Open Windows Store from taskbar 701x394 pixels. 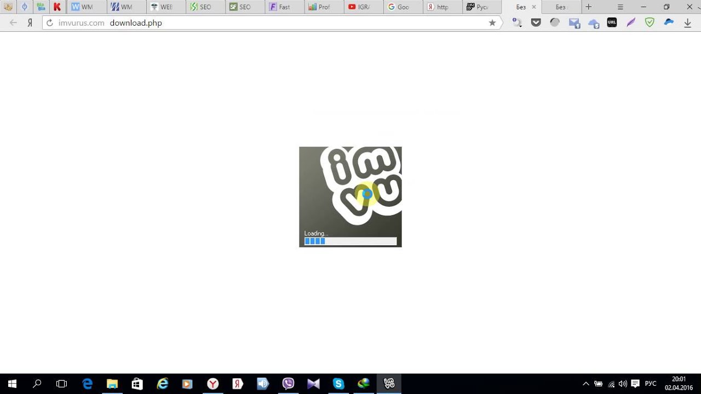click(x=137, y=384)
